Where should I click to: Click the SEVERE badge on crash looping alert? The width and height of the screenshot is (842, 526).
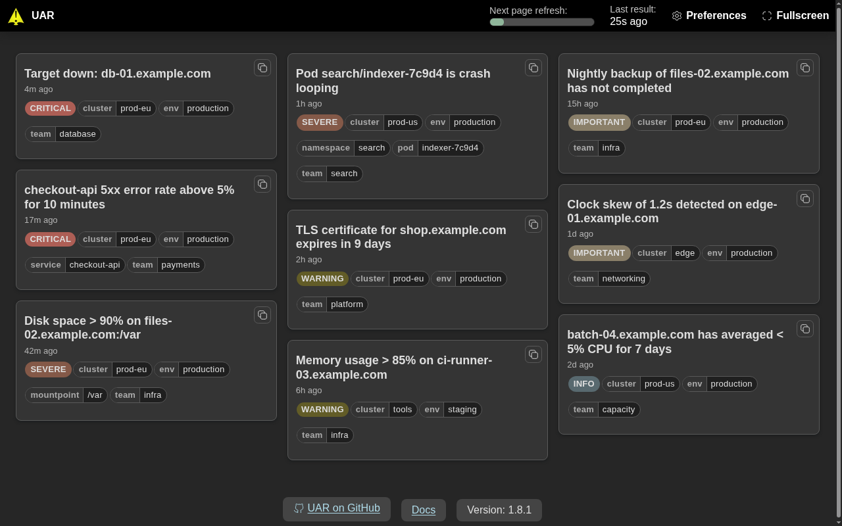point(320,122)
